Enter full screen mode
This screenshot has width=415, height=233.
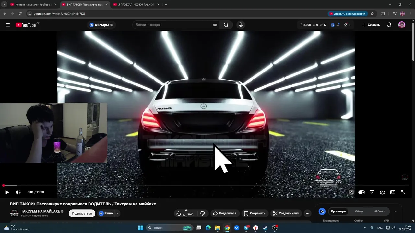pyautogui.click(x=403, y=192)
